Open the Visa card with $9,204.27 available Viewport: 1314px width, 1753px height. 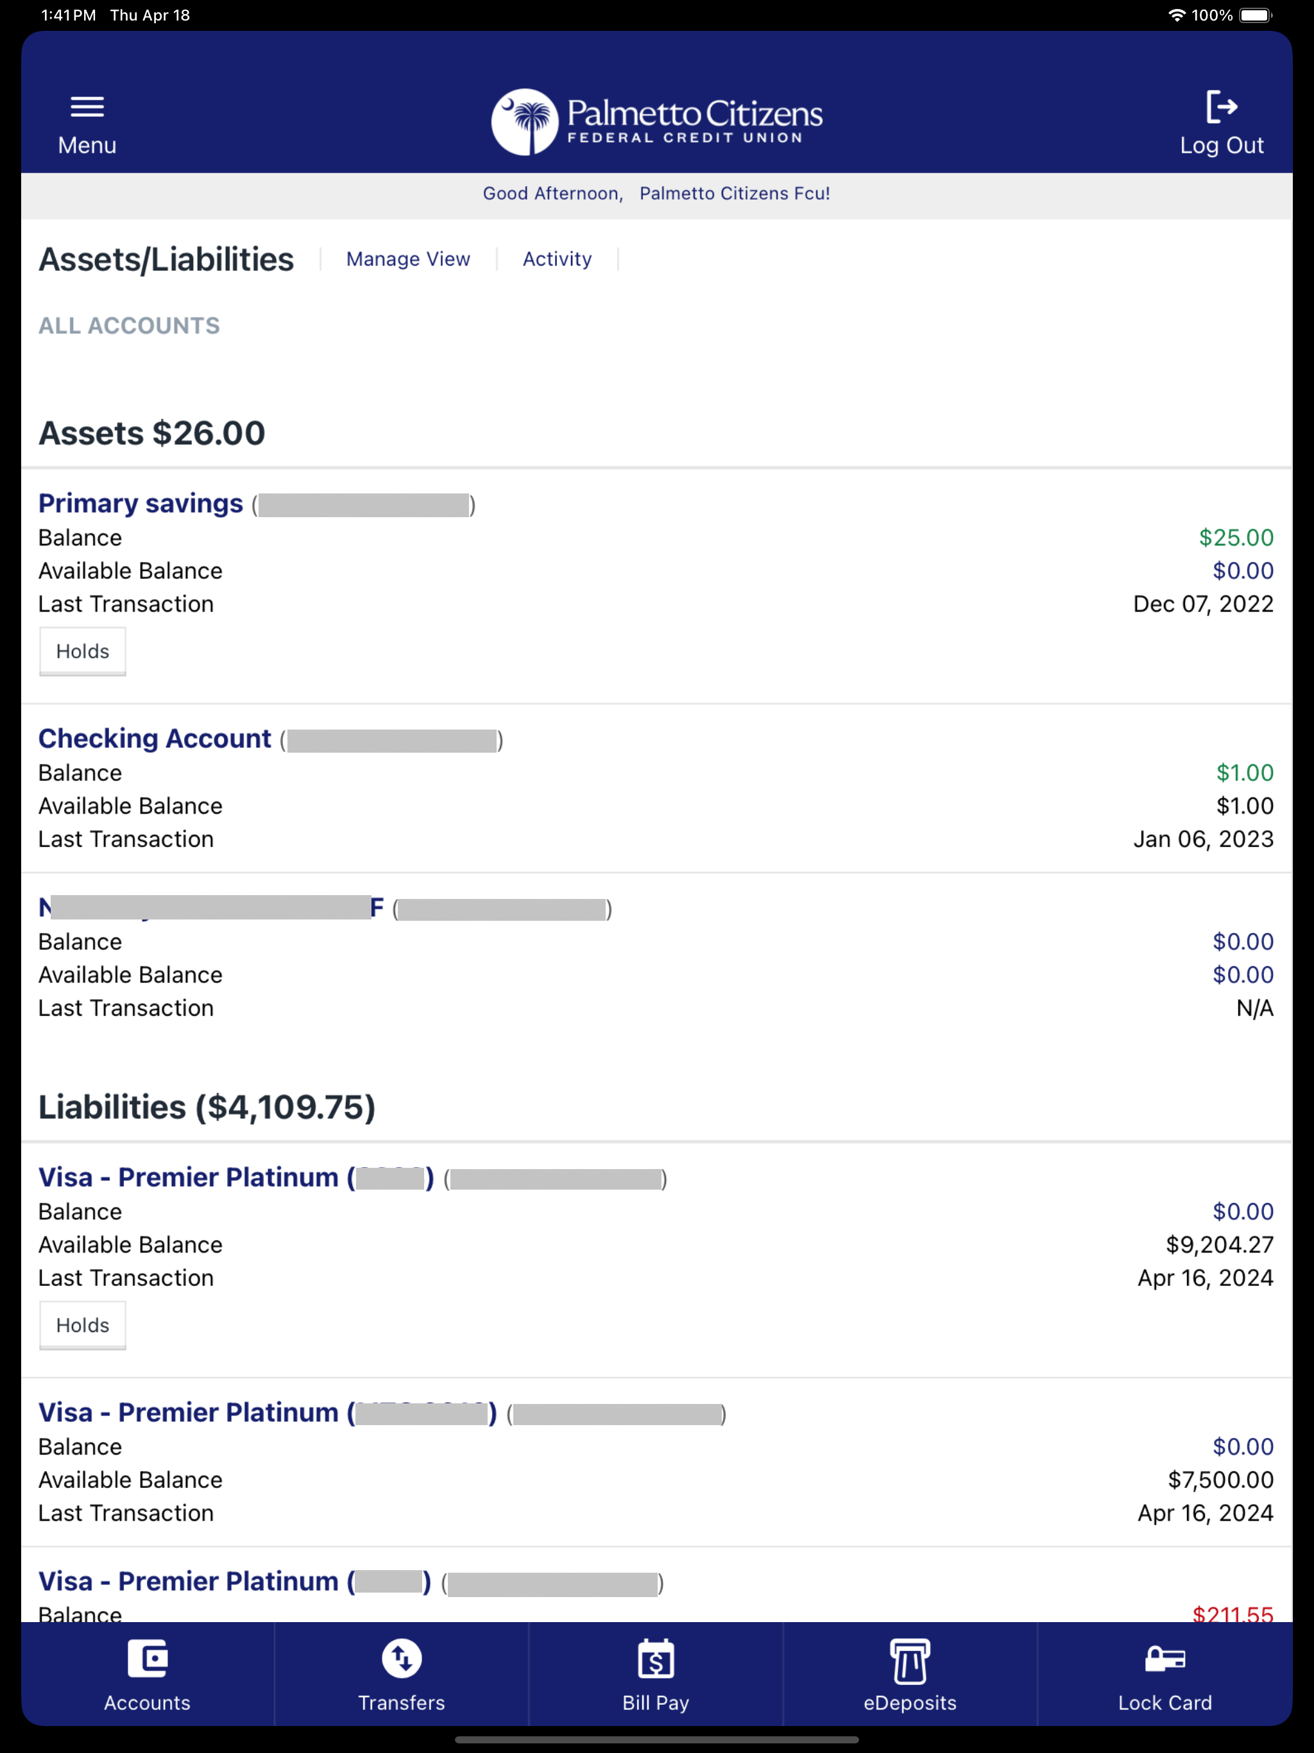[236, 1177]
